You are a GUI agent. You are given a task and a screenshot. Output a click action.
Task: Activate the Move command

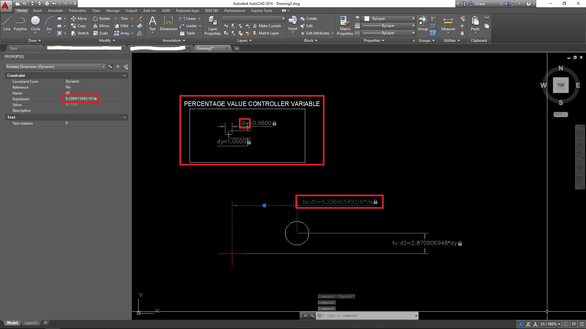(x=79, y=18)
